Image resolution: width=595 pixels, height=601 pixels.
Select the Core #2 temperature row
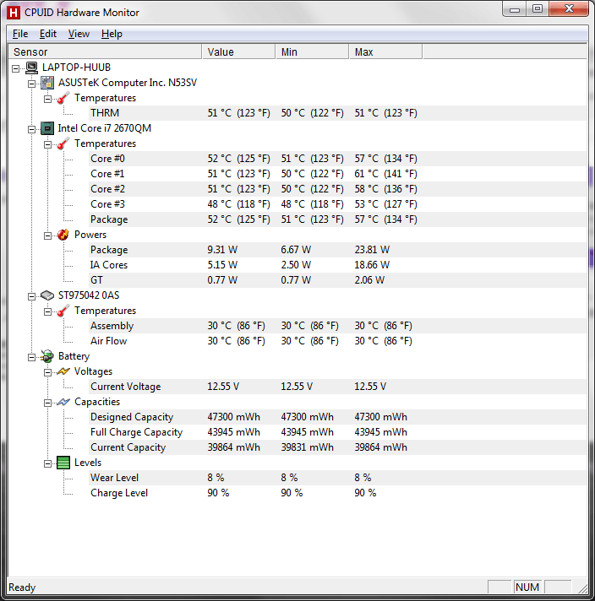coord(337,189)
